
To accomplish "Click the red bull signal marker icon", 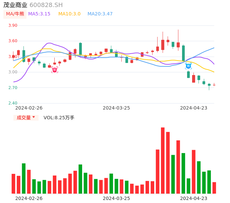I will [x=55, y=70].
